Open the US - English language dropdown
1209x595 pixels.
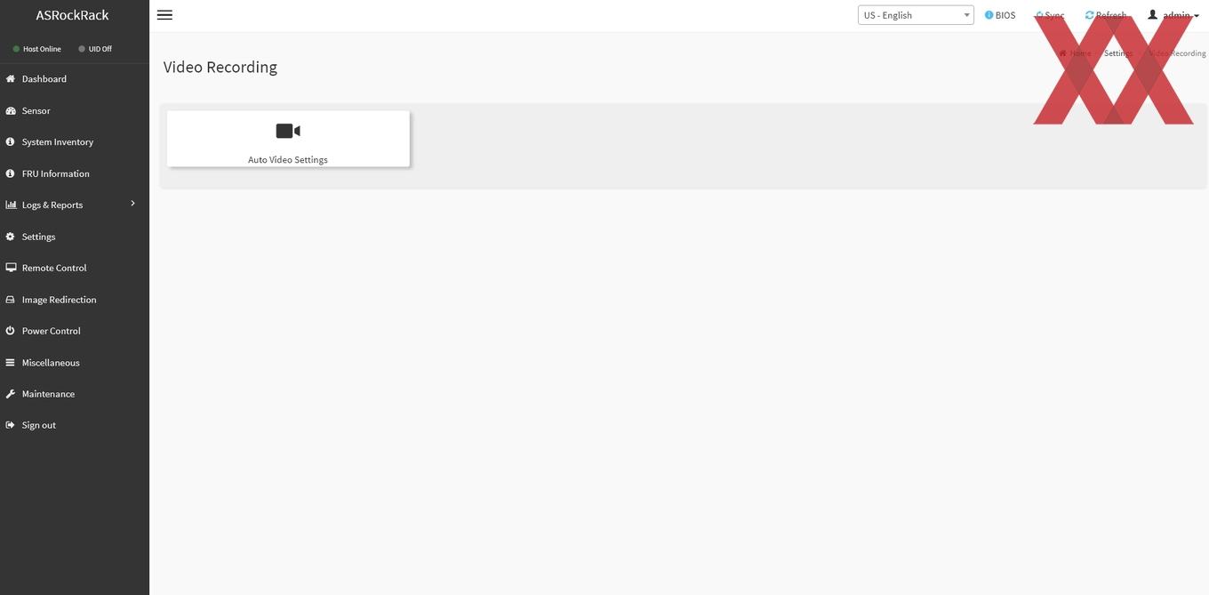(916, 15)
